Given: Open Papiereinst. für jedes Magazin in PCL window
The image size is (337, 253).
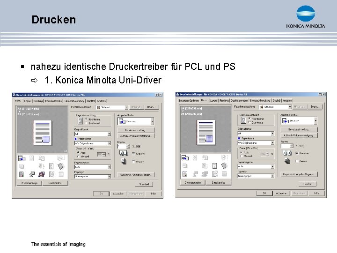Looking at the screenshot, I should point(136,175).
